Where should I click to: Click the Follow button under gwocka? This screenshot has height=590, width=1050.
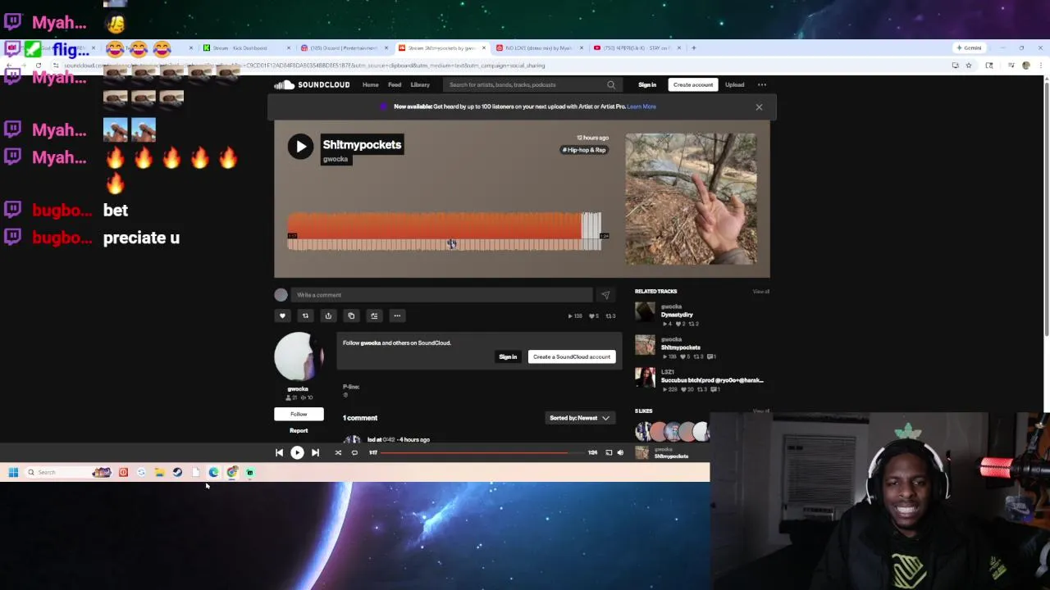click(299, 414)
